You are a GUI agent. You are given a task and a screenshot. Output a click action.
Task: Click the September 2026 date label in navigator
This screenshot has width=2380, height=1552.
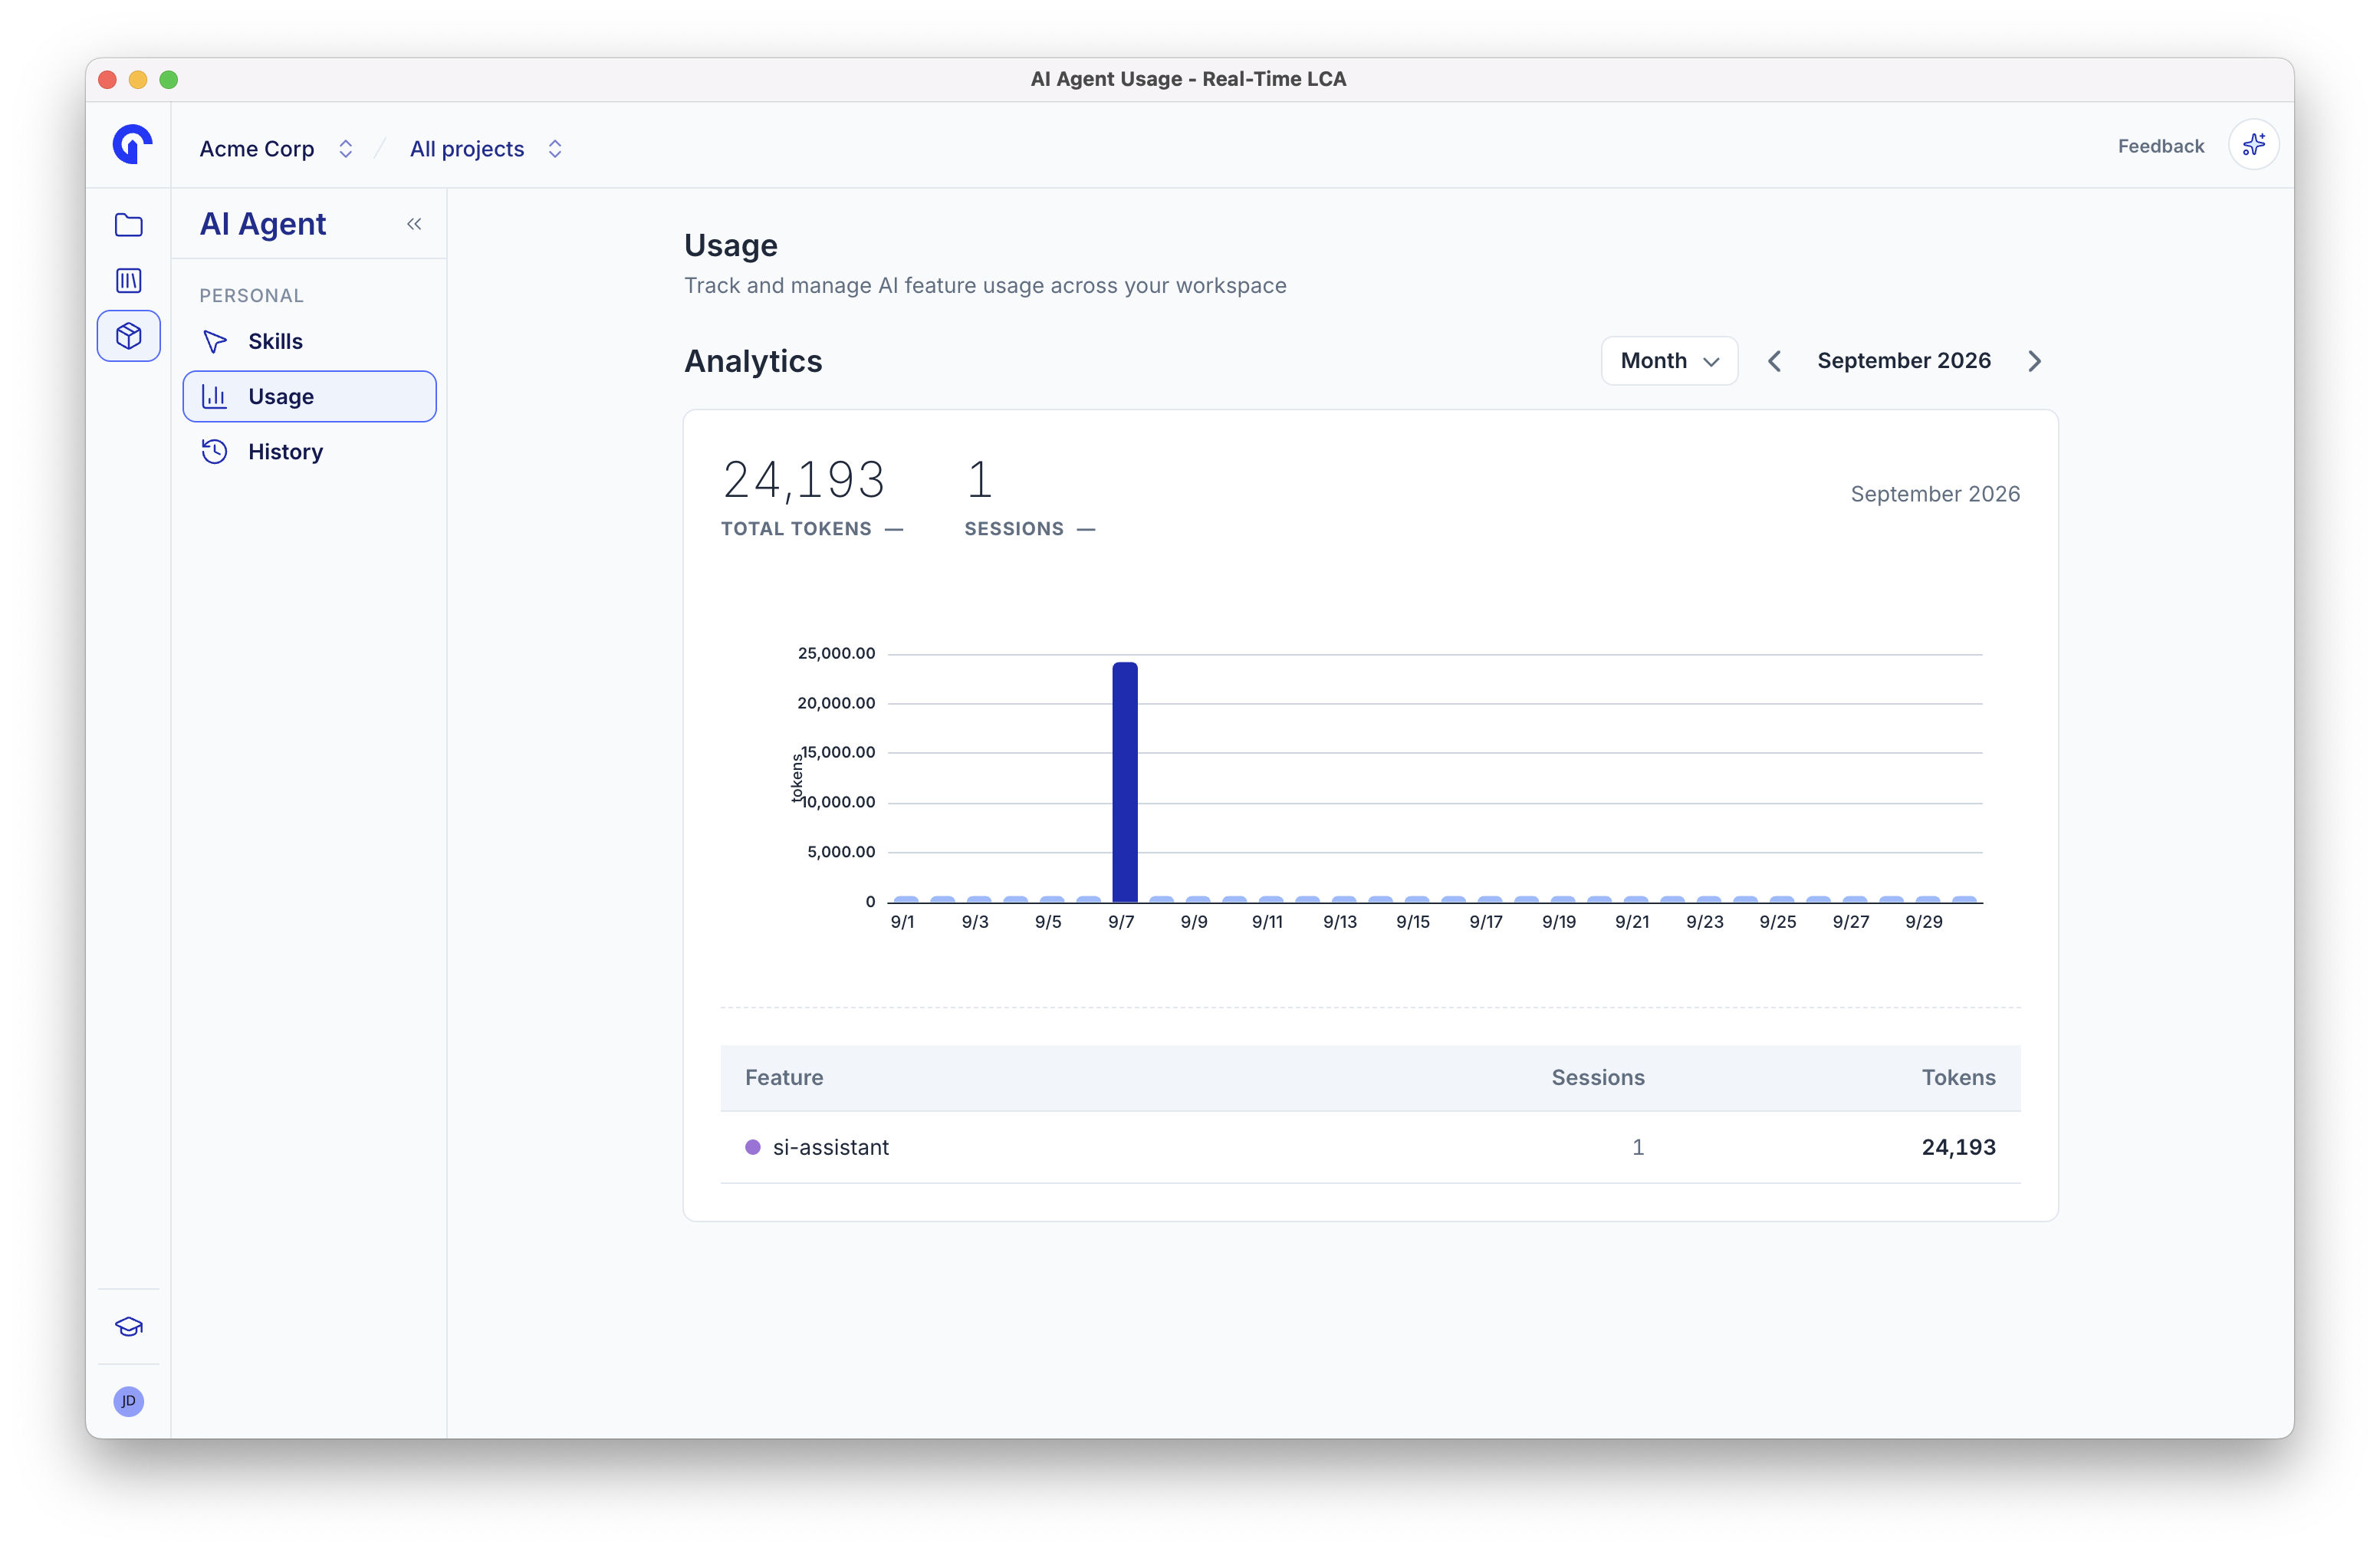pos(1904,361)
